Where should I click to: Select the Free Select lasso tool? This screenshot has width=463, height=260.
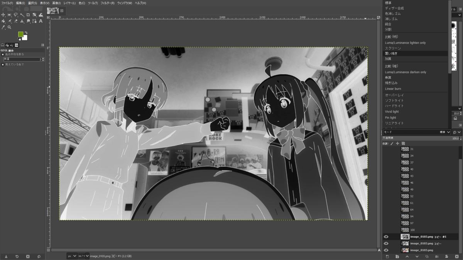point(15,15)
